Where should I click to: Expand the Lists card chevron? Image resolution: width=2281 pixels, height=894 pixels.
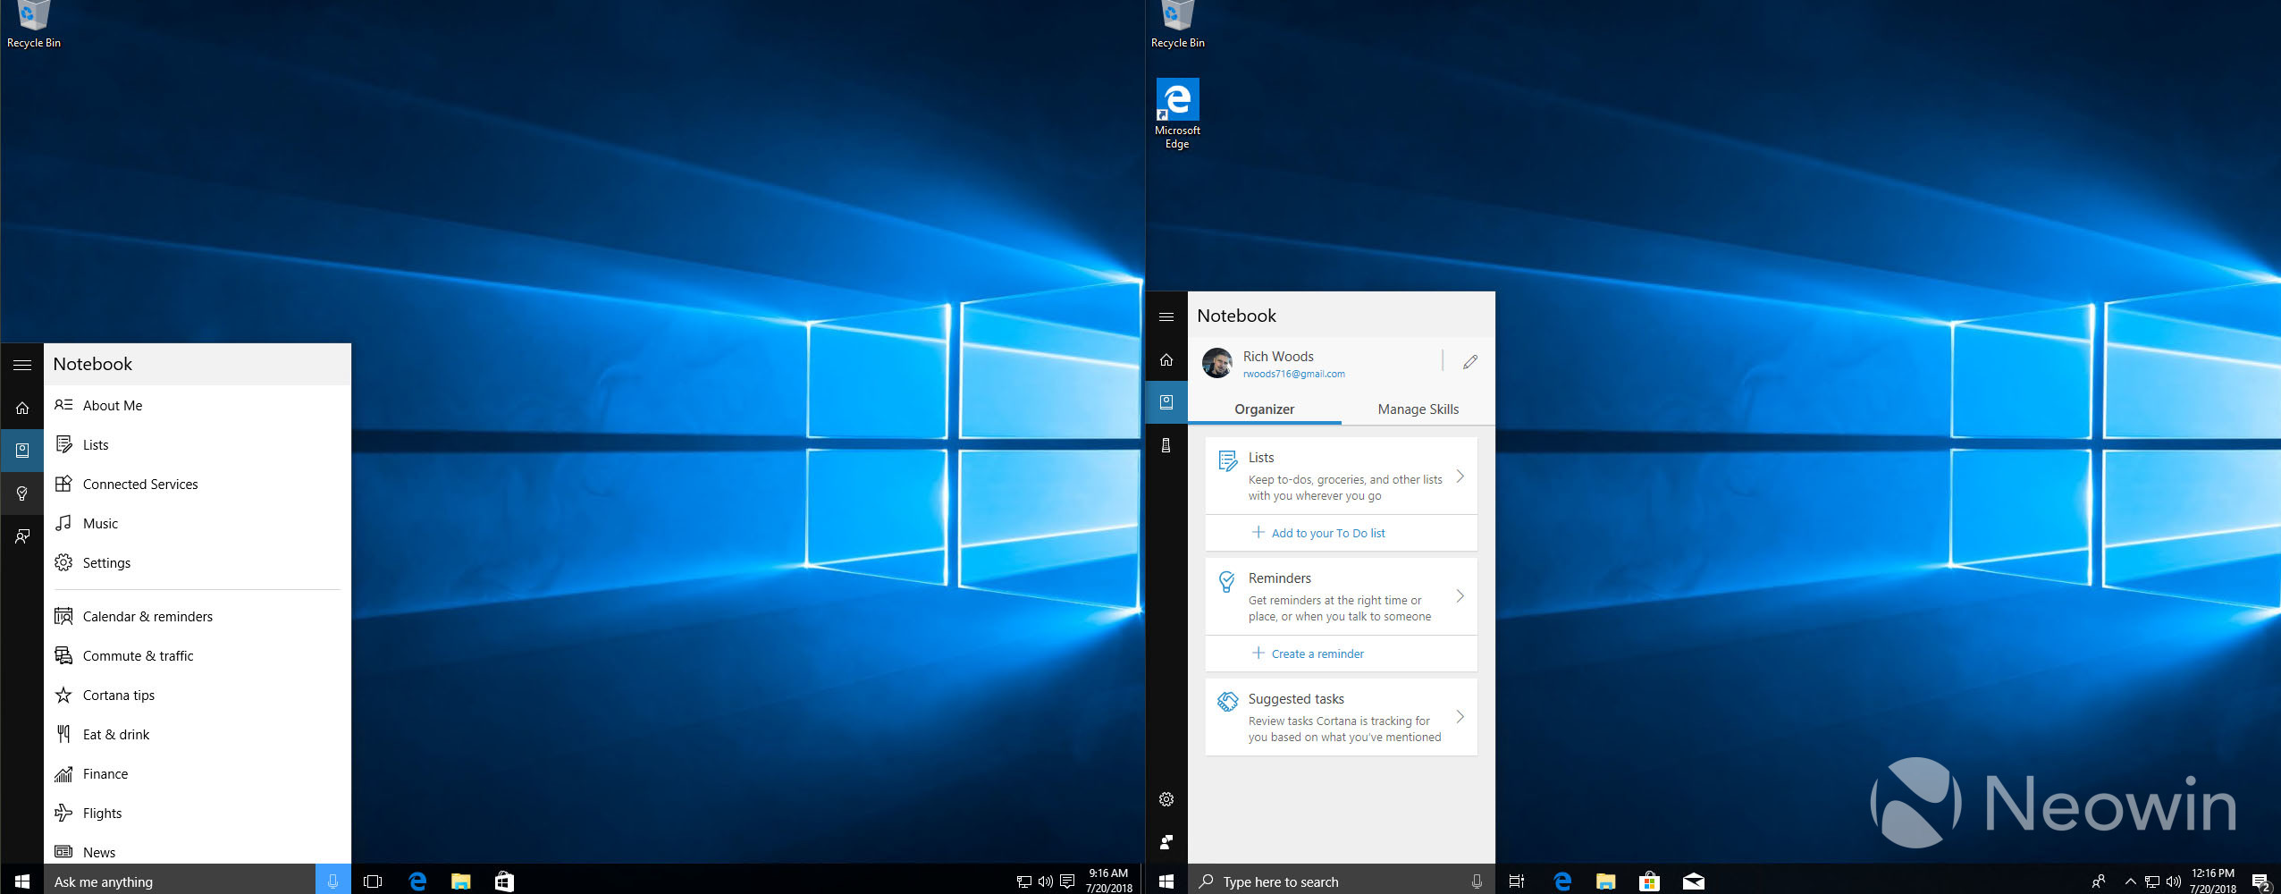click(x=1460, y=477)
